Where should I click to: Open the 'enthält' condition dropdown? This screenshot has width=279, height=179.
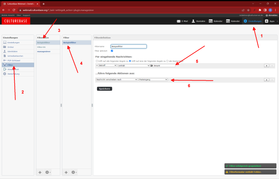coord(133,66)
